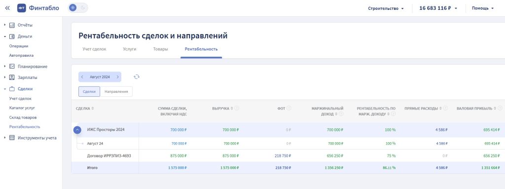Show help hint for Маржинальный доход
Image resolution: width=505 pixels, height=189 pixels.
click(341, 114)
